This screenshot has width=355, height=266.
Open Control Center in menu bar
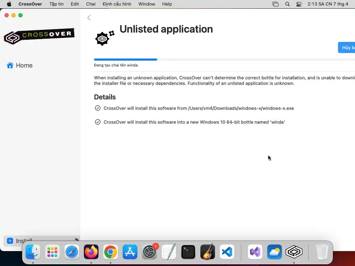click(x=299, y=4)
